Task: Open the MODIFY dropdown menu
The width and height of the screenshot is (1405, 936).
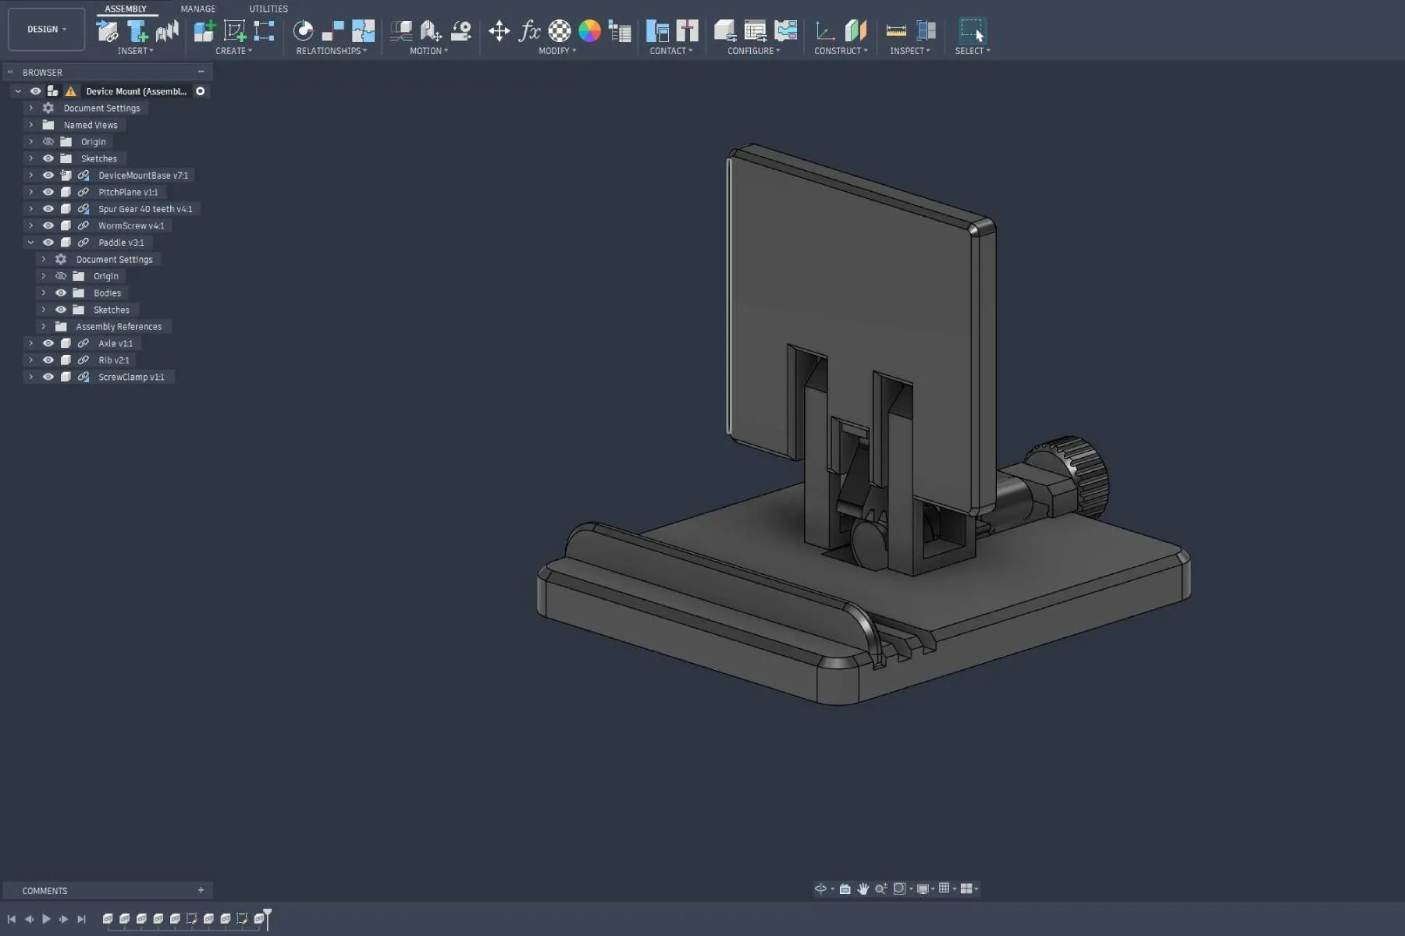Action: [557, 51]
